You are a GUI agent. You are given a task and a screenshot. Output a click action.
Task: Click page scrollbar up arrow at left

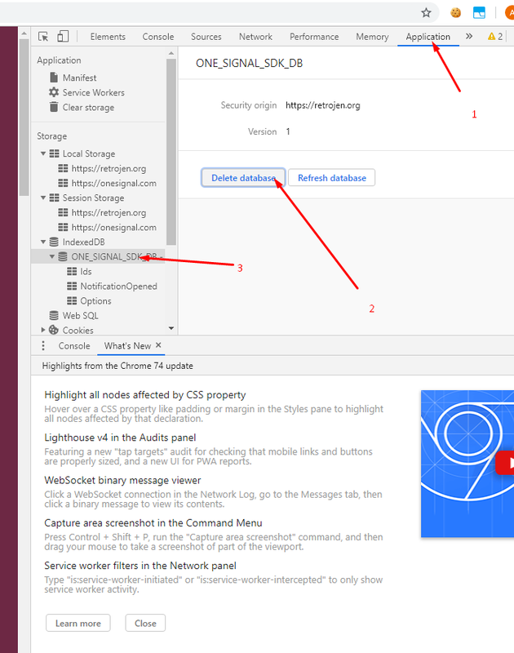[24, 33]
